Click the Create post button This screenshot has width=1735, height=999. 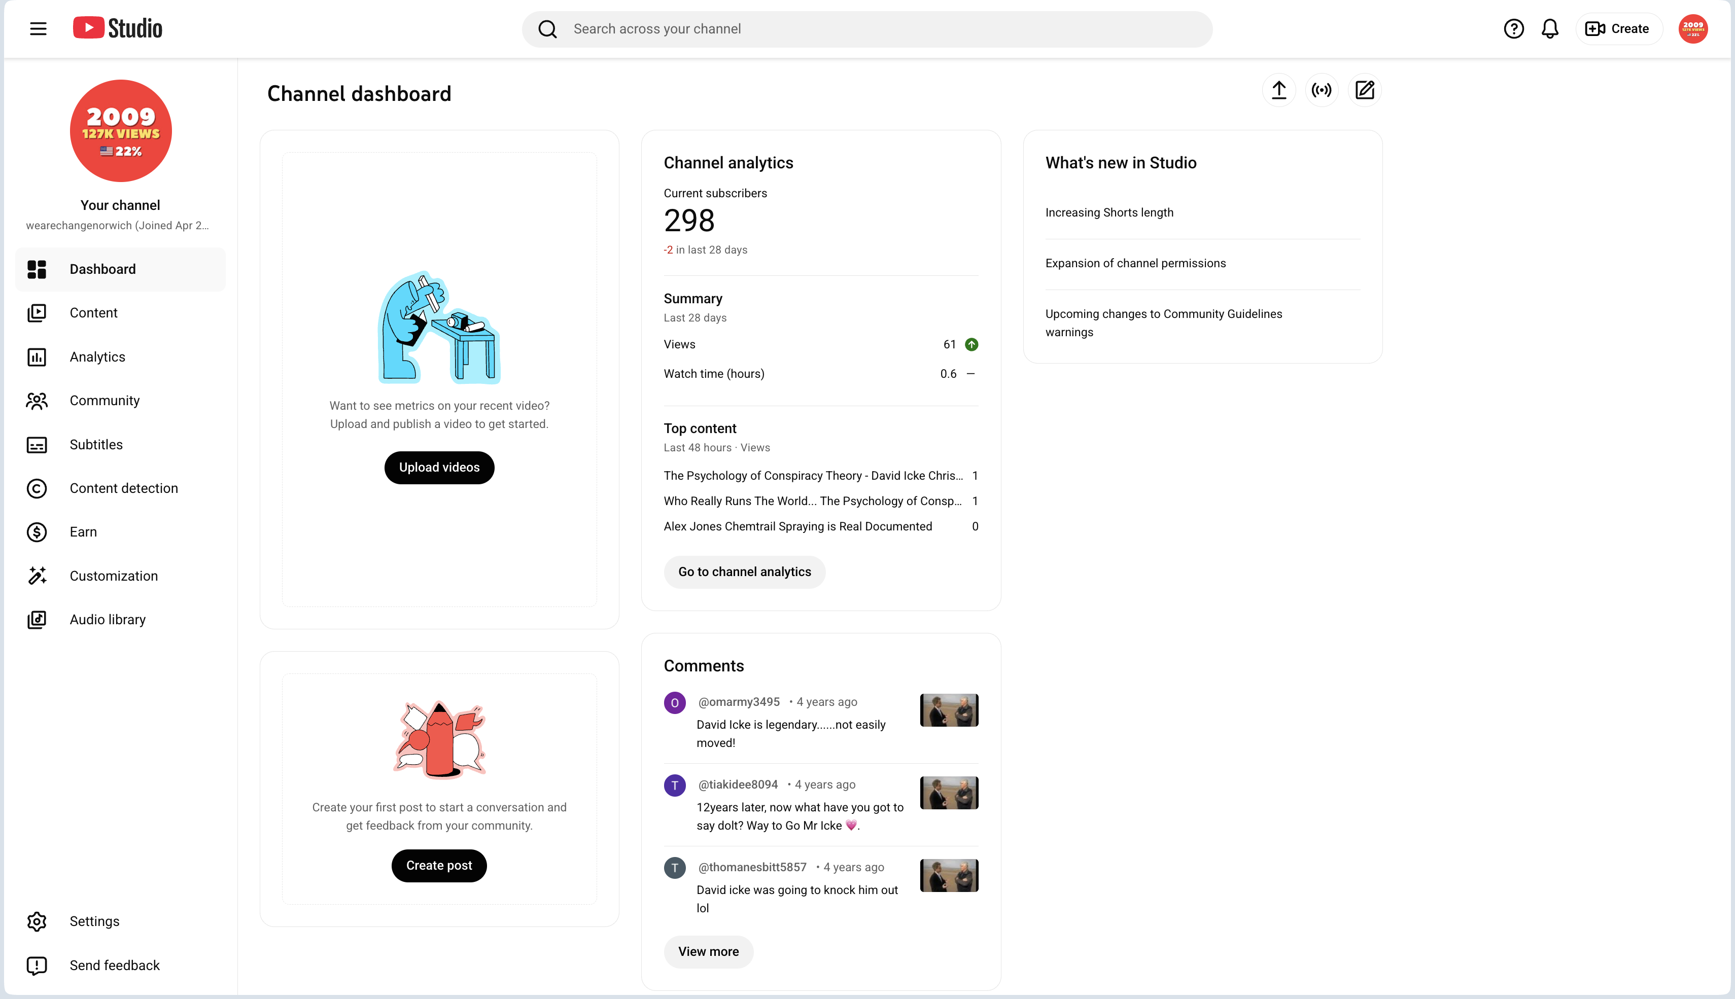click(x=439, y=866)
